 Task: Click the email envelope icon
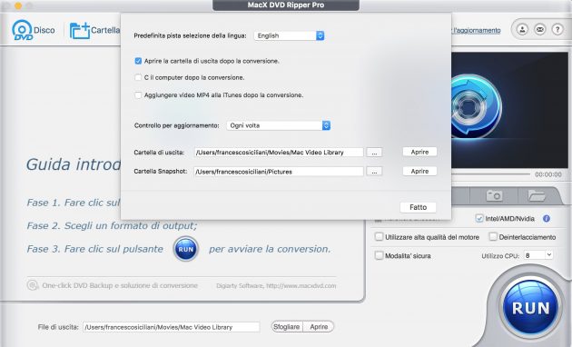pyautogui.click(x=540, y=29)
